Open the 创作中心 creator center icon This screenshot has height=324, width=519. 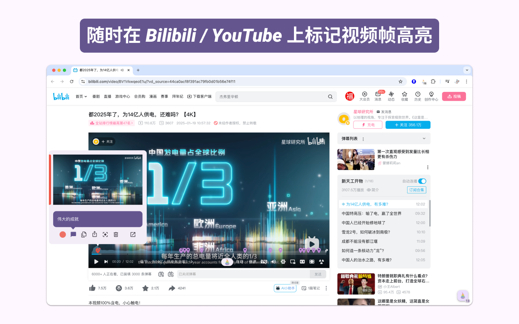pos(431,96)
